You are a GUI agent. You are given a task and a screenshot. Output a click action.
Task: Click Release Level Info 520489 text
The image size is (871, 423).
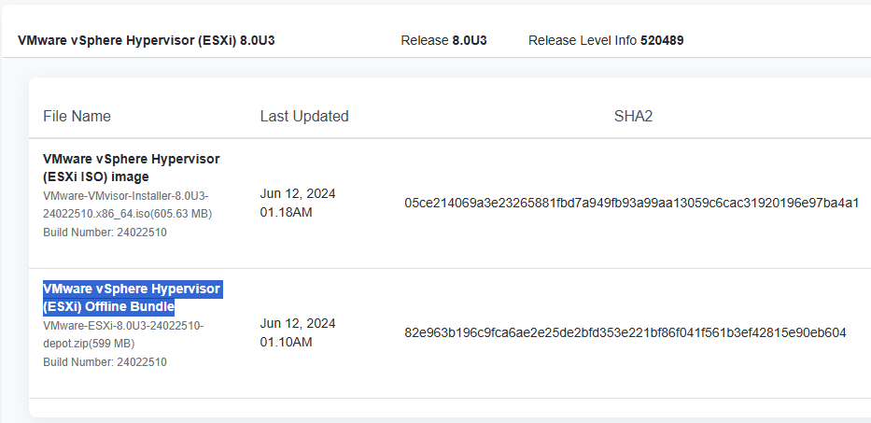point(606,40)
